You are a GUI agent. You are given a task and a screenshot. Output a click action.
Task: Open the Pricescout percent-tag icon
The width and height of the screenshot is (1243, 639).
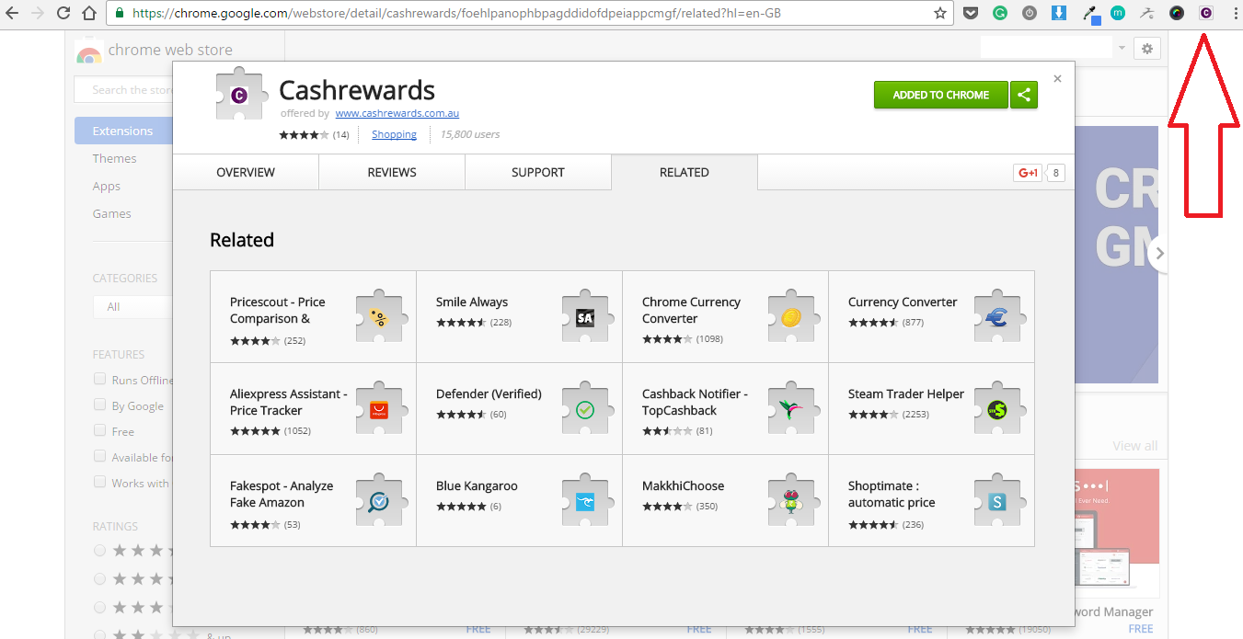[x=378, y=318]
